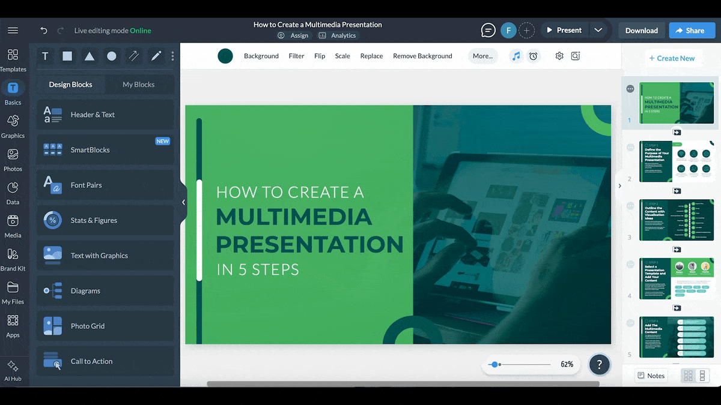Collapse the slides panel chevron
Viewport: 721px width, 405px height.
coord(619,186)
